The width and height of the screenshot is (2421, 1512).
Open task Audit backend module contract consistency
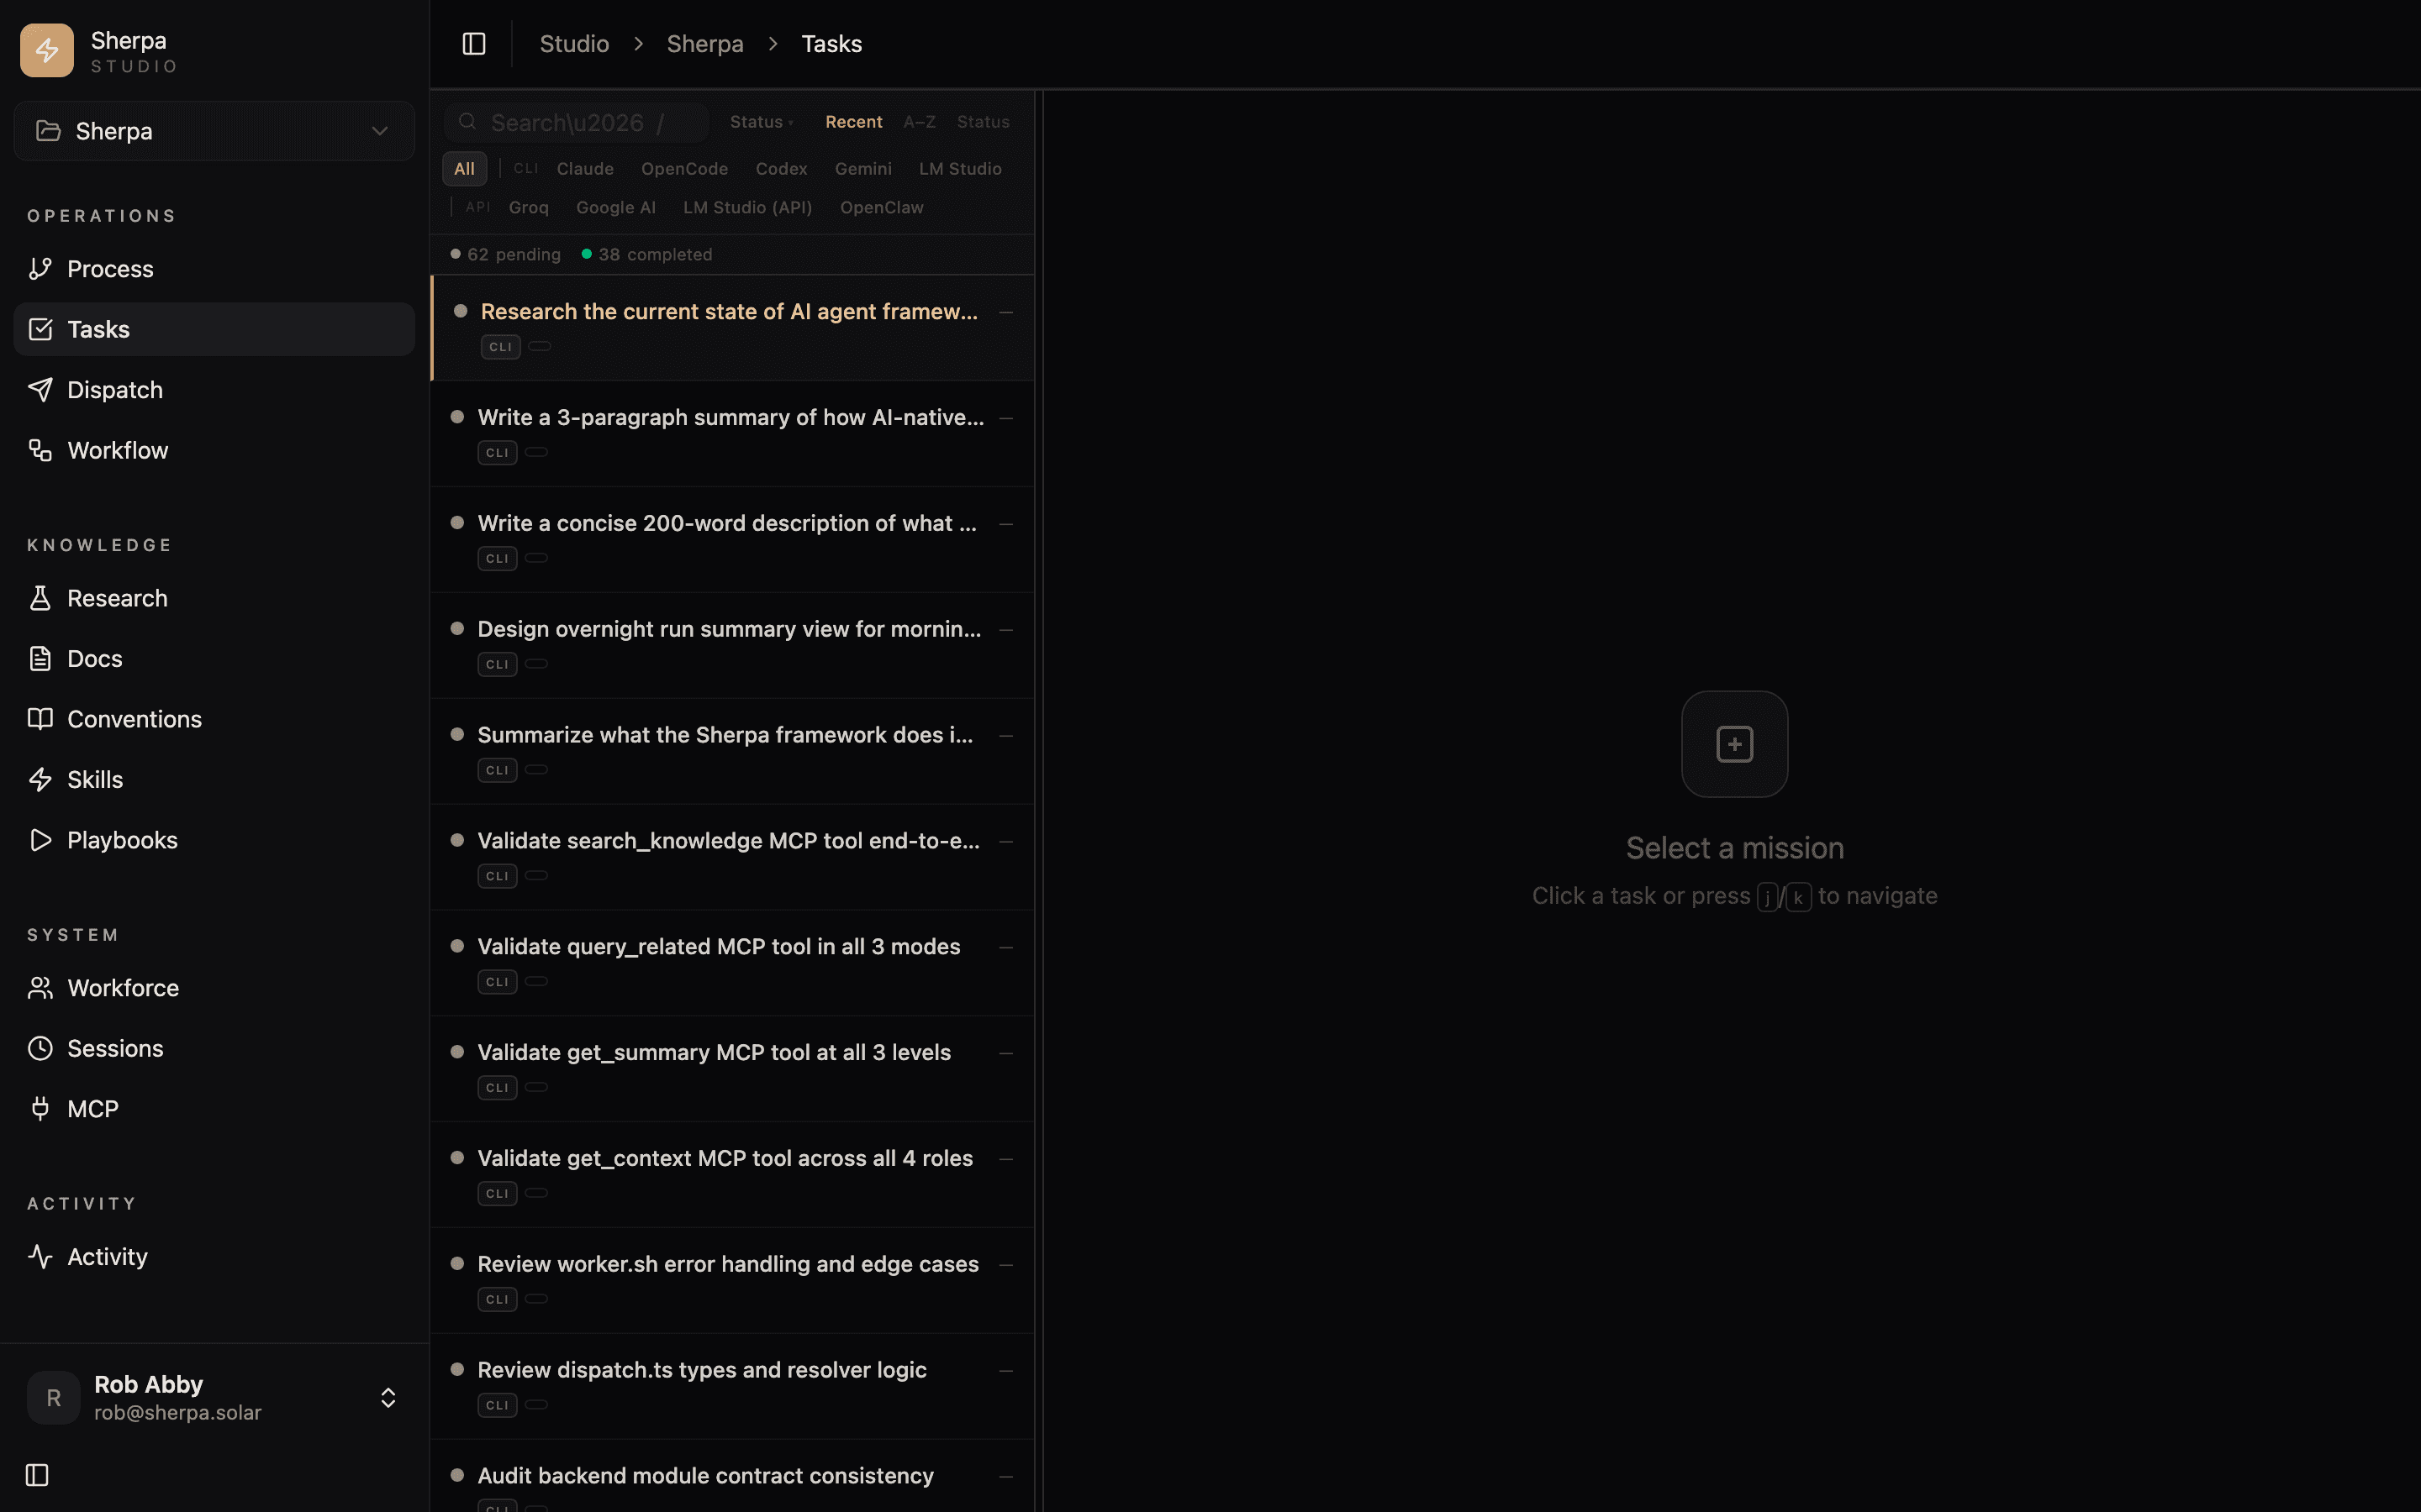pyautogui.click(x=732, y=1477)
